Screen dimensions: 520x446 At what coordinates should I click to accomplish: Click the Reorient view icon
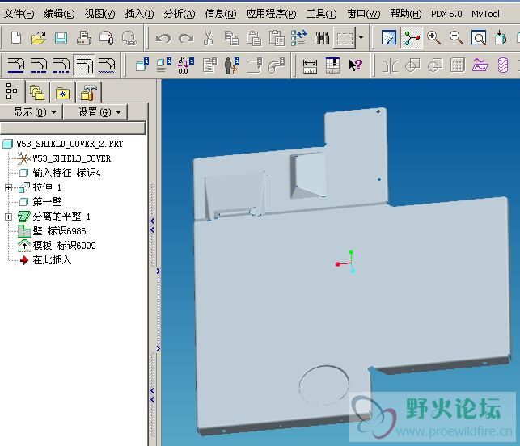501,38
